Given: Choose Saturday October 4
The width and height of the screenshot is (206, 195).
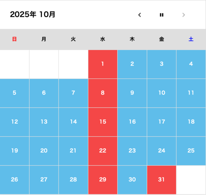Looking at the screenshot, I should point(191,64).
